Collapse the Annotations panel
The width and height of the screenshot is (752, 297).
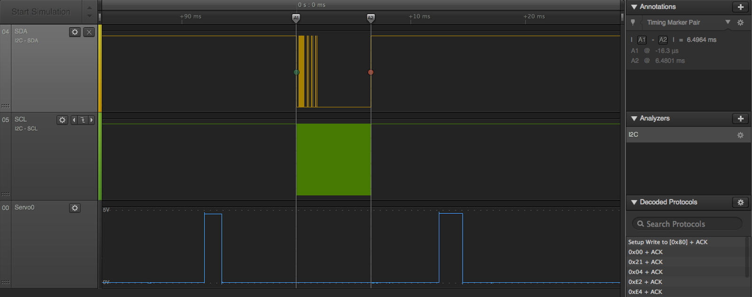pyautogui.click(x=634, y=7)
